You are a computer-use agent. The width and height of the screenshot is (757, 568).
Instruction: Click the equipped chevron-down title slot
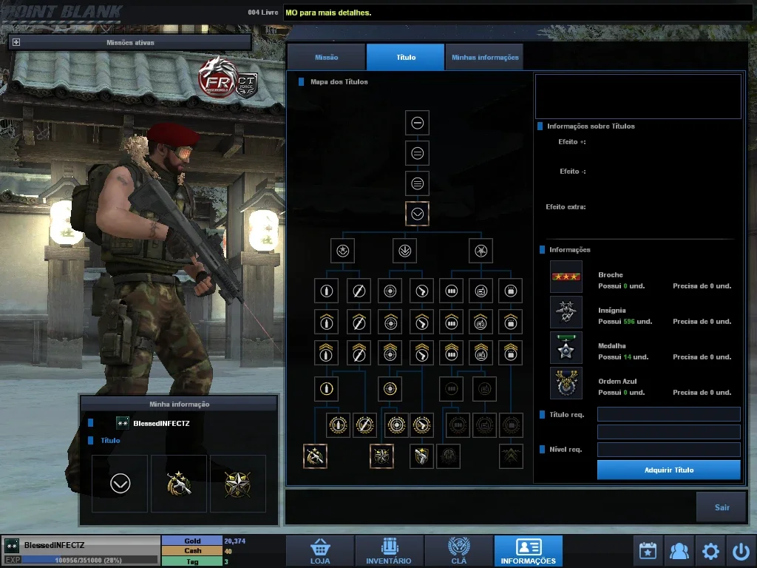coord(120,484)
